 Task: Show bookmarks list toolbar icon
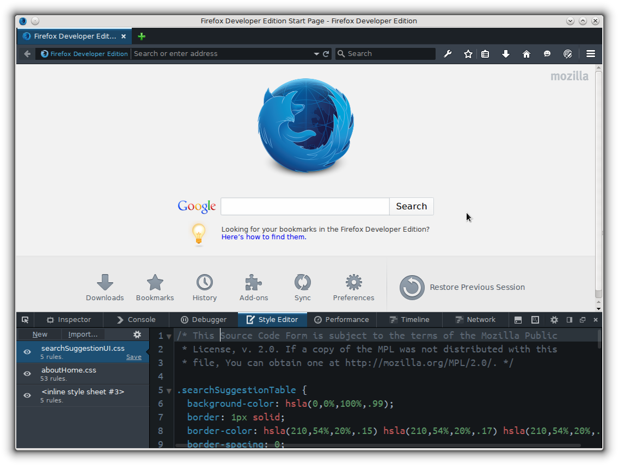point(485,54)
